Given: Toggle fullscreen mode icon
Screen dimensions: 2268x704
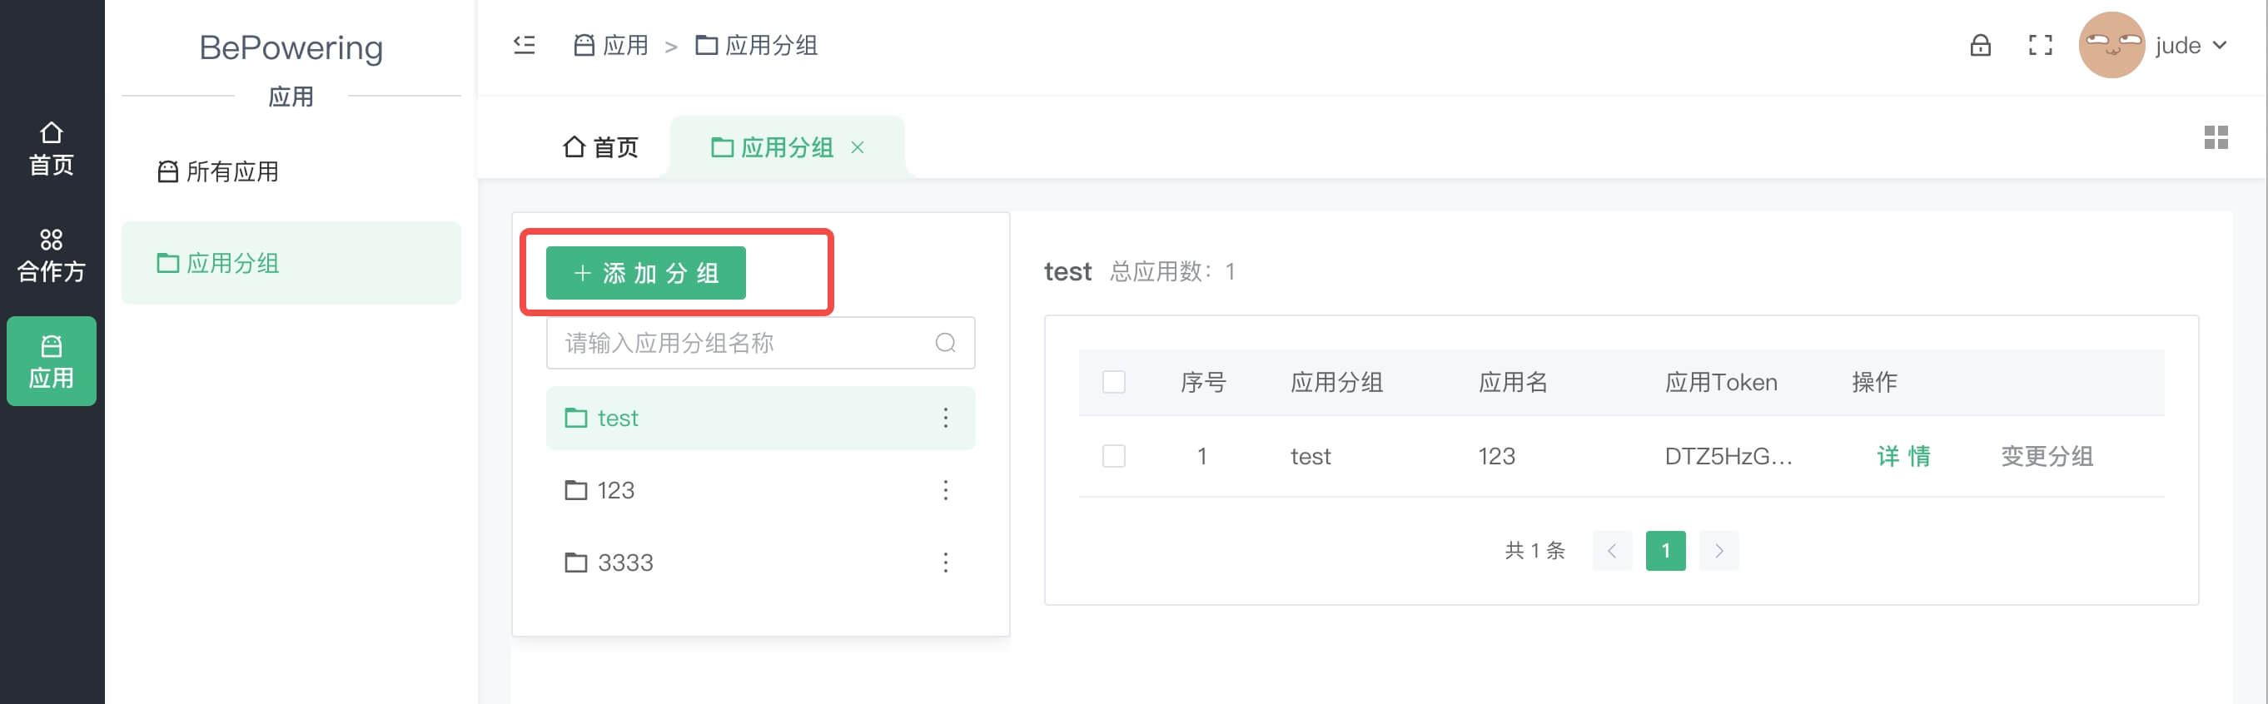Looking at the screenshot, I should [x=2040, y=45].
